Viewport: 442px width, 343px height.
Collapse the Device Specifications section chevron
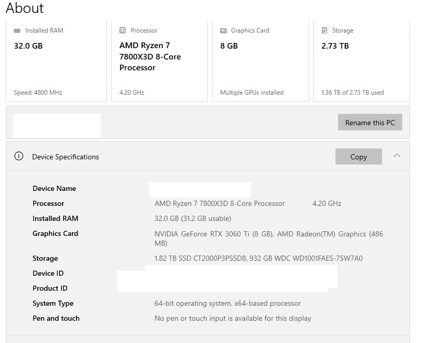click(397, 155)
